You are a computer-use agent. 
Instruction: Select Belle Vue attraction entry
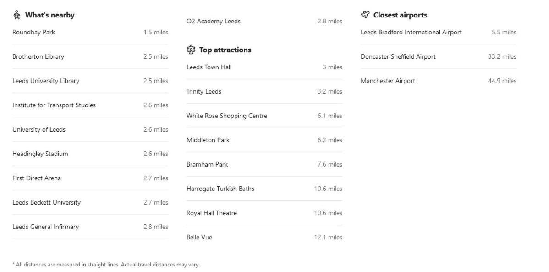(264, 237)
